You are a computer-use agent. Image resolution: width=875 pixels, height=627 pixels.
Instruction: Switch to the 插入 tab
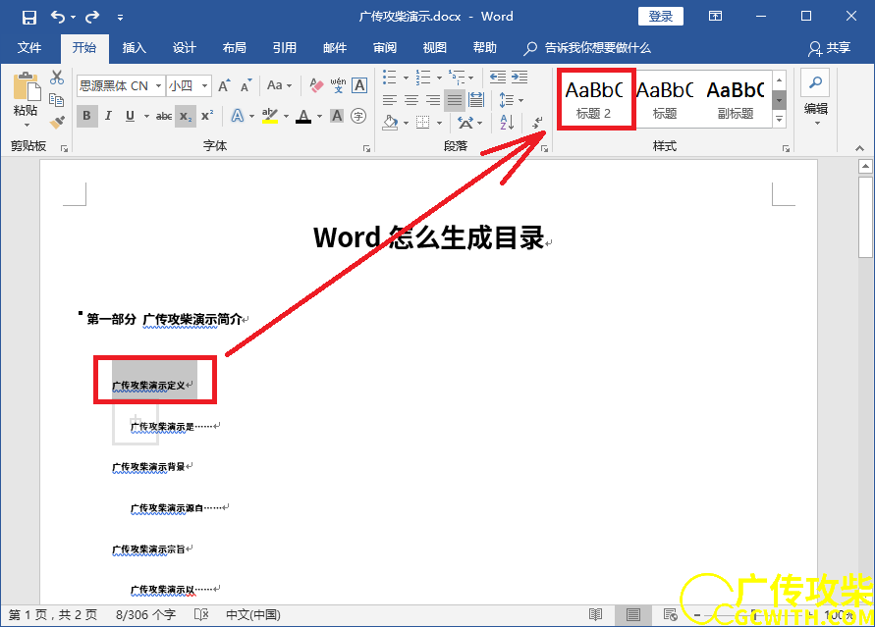(134, 48)
